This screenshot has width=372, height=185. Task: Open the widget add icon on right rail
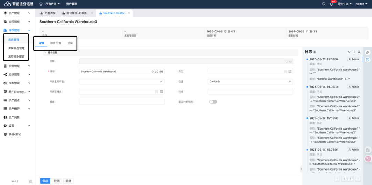point(368,150)
